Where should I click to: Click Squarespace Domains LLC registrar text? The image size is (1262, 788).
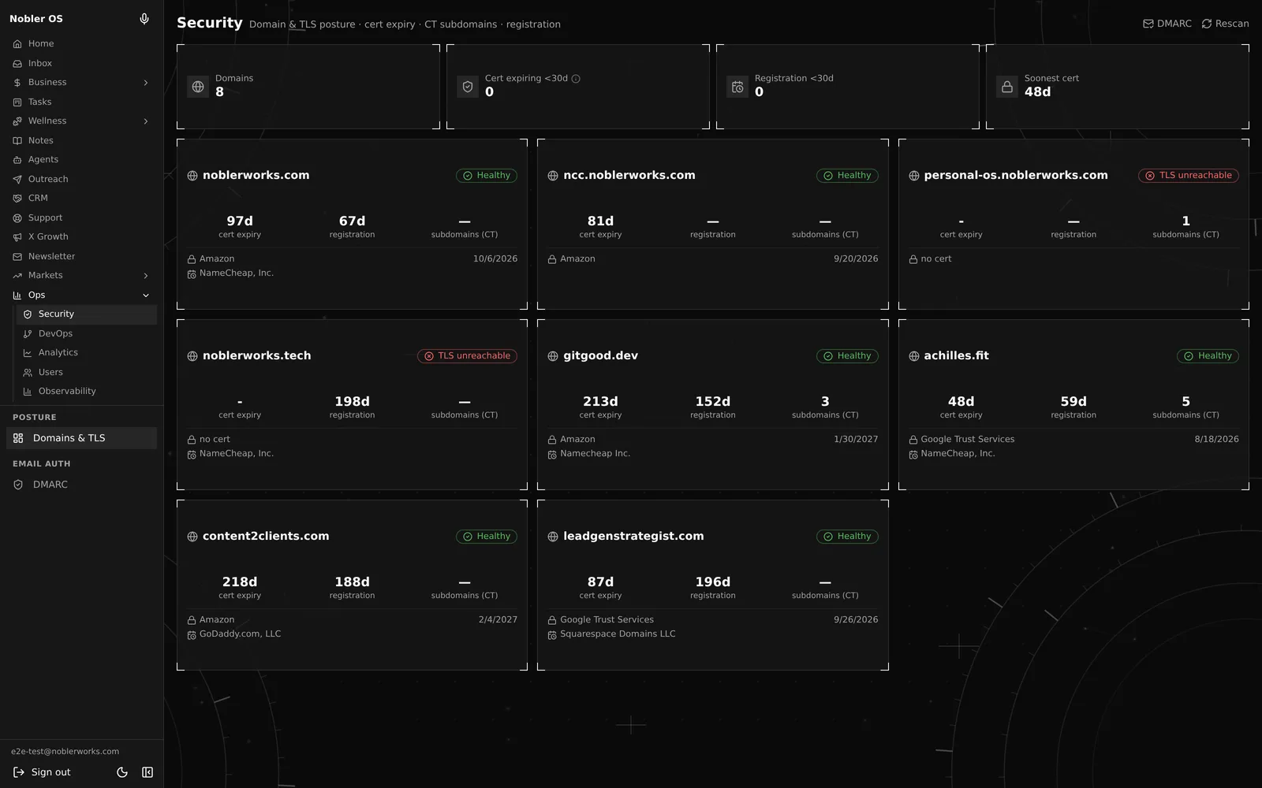click(x=618, y=634)
